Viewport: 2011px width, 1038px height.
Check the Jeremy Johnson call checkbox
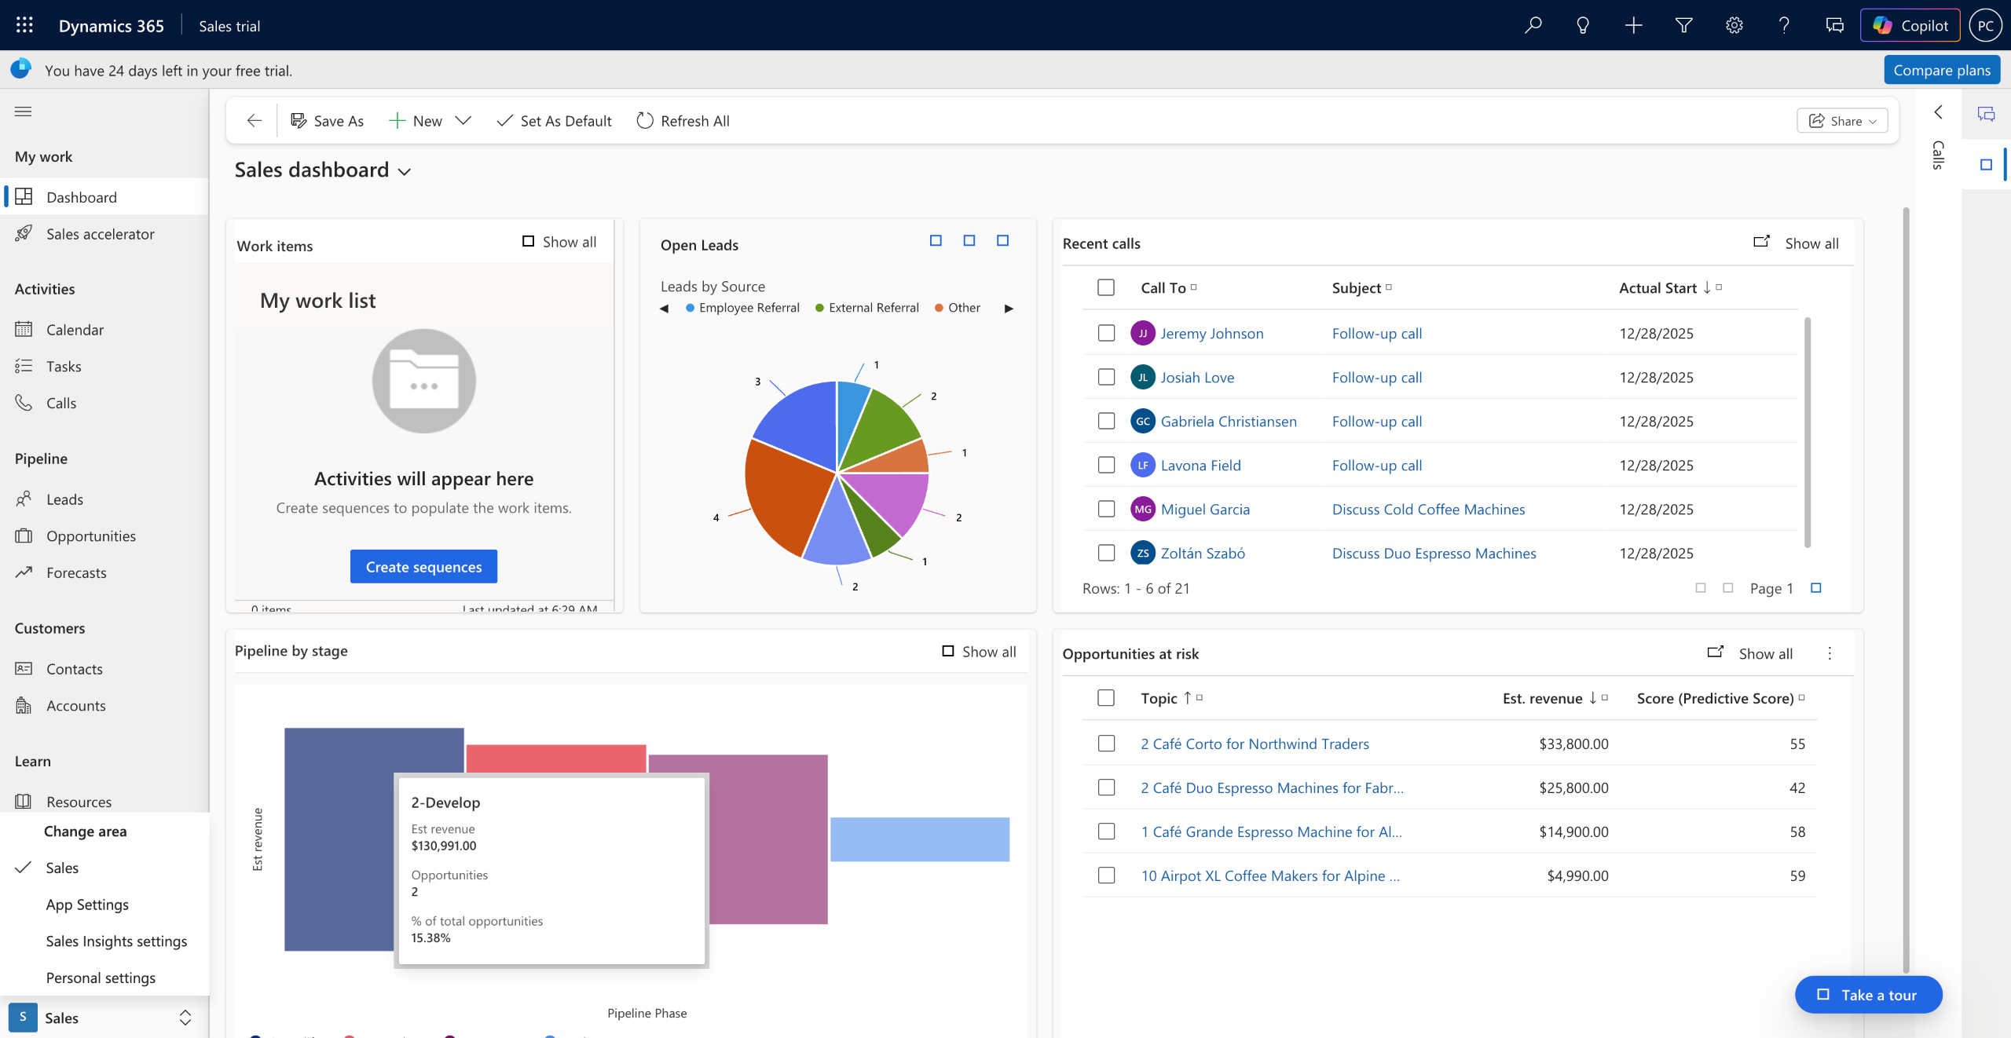pyautogui.click(x=1106, y=333)
